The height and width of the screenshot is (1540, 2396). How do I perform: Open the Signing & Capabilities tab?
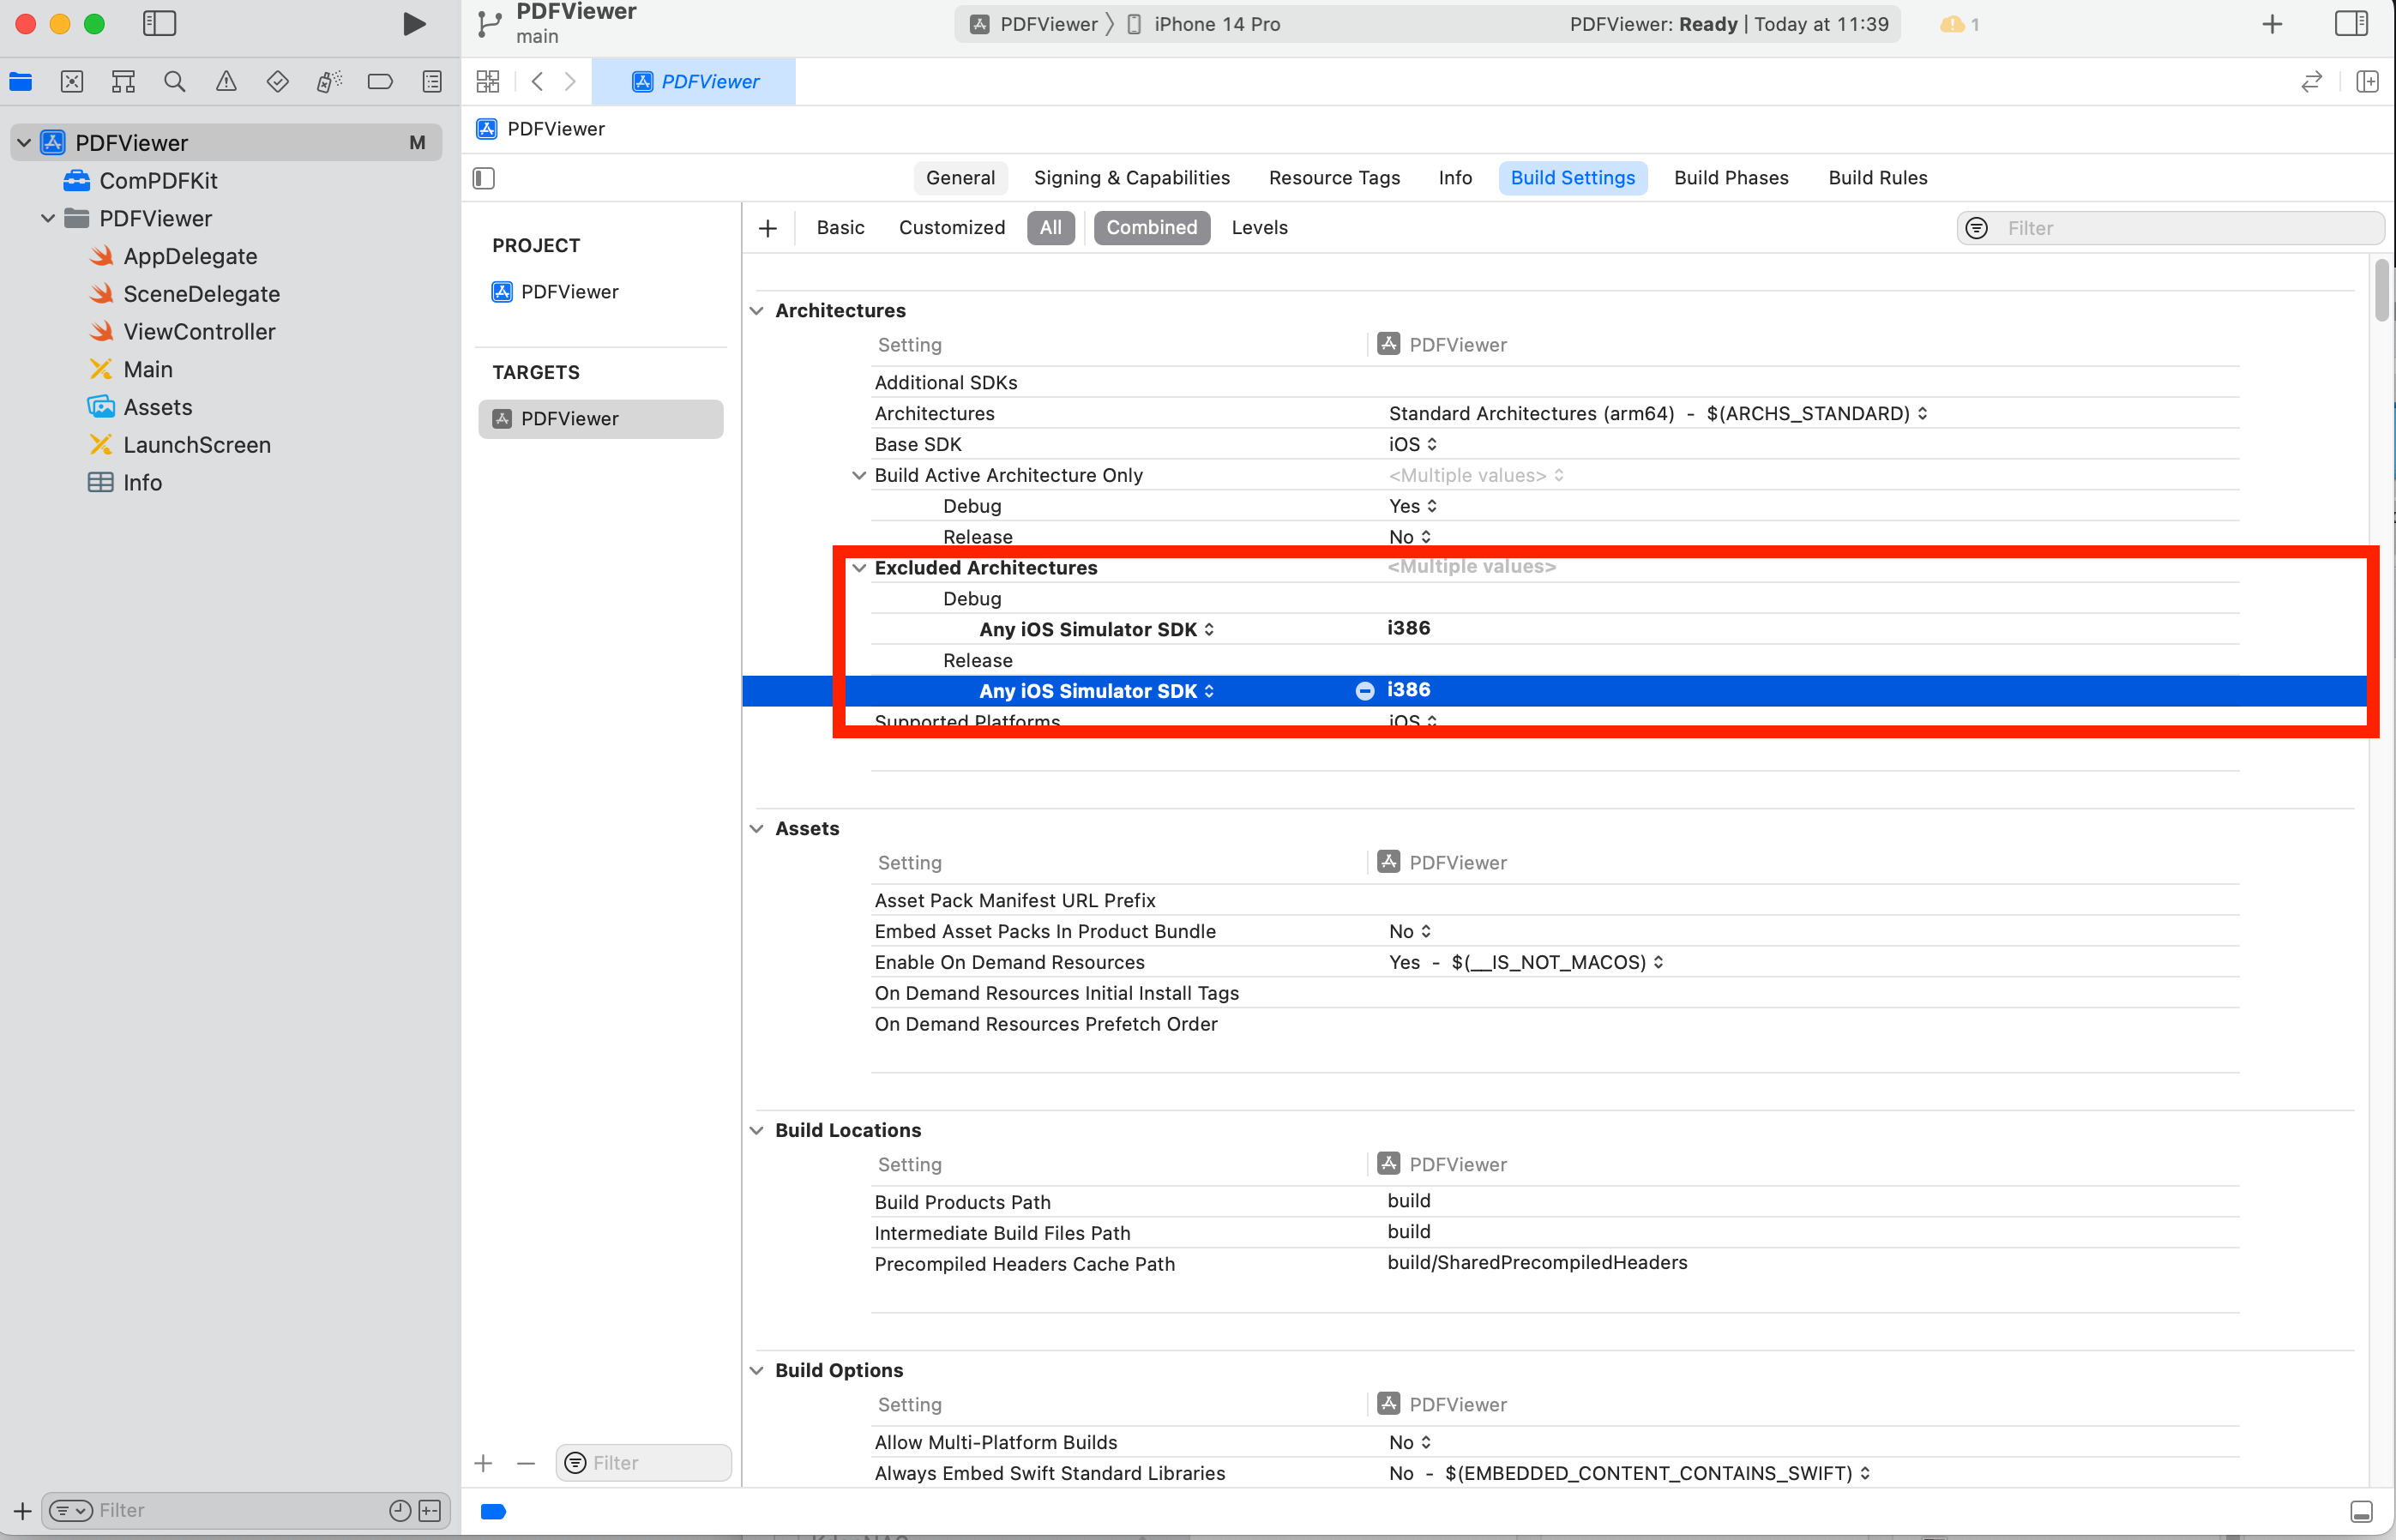pyautogui.click(x=1131, y=178)
